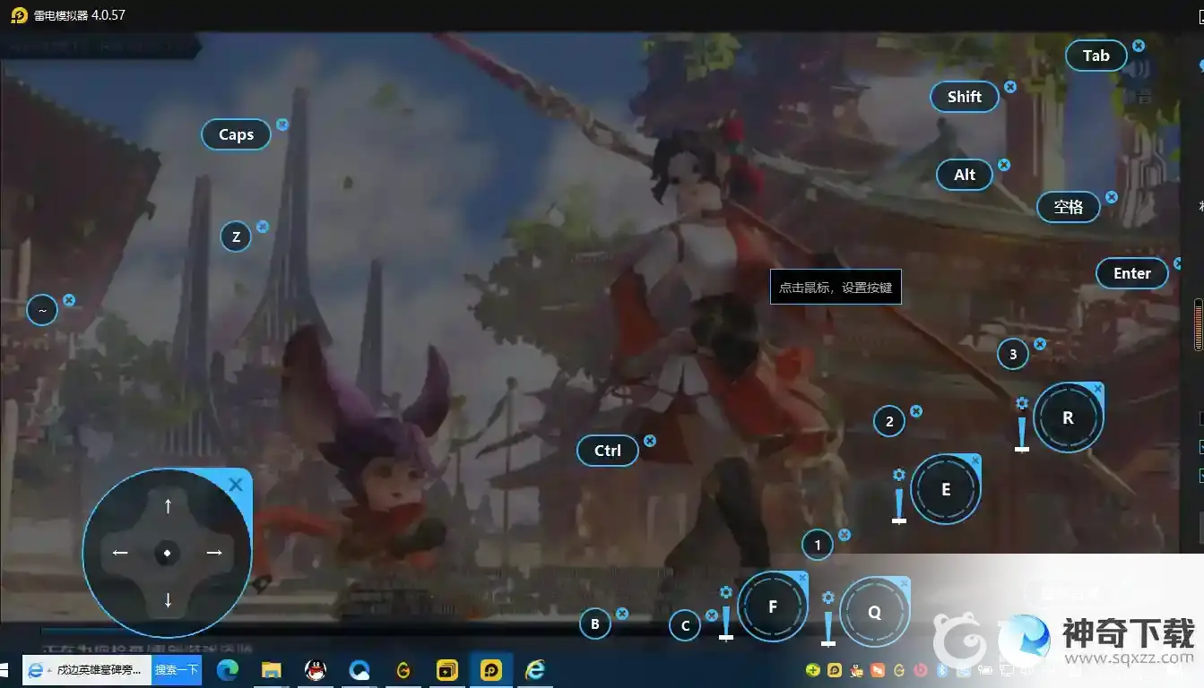Select the tilde (~) key mapping

pos(42,310)
